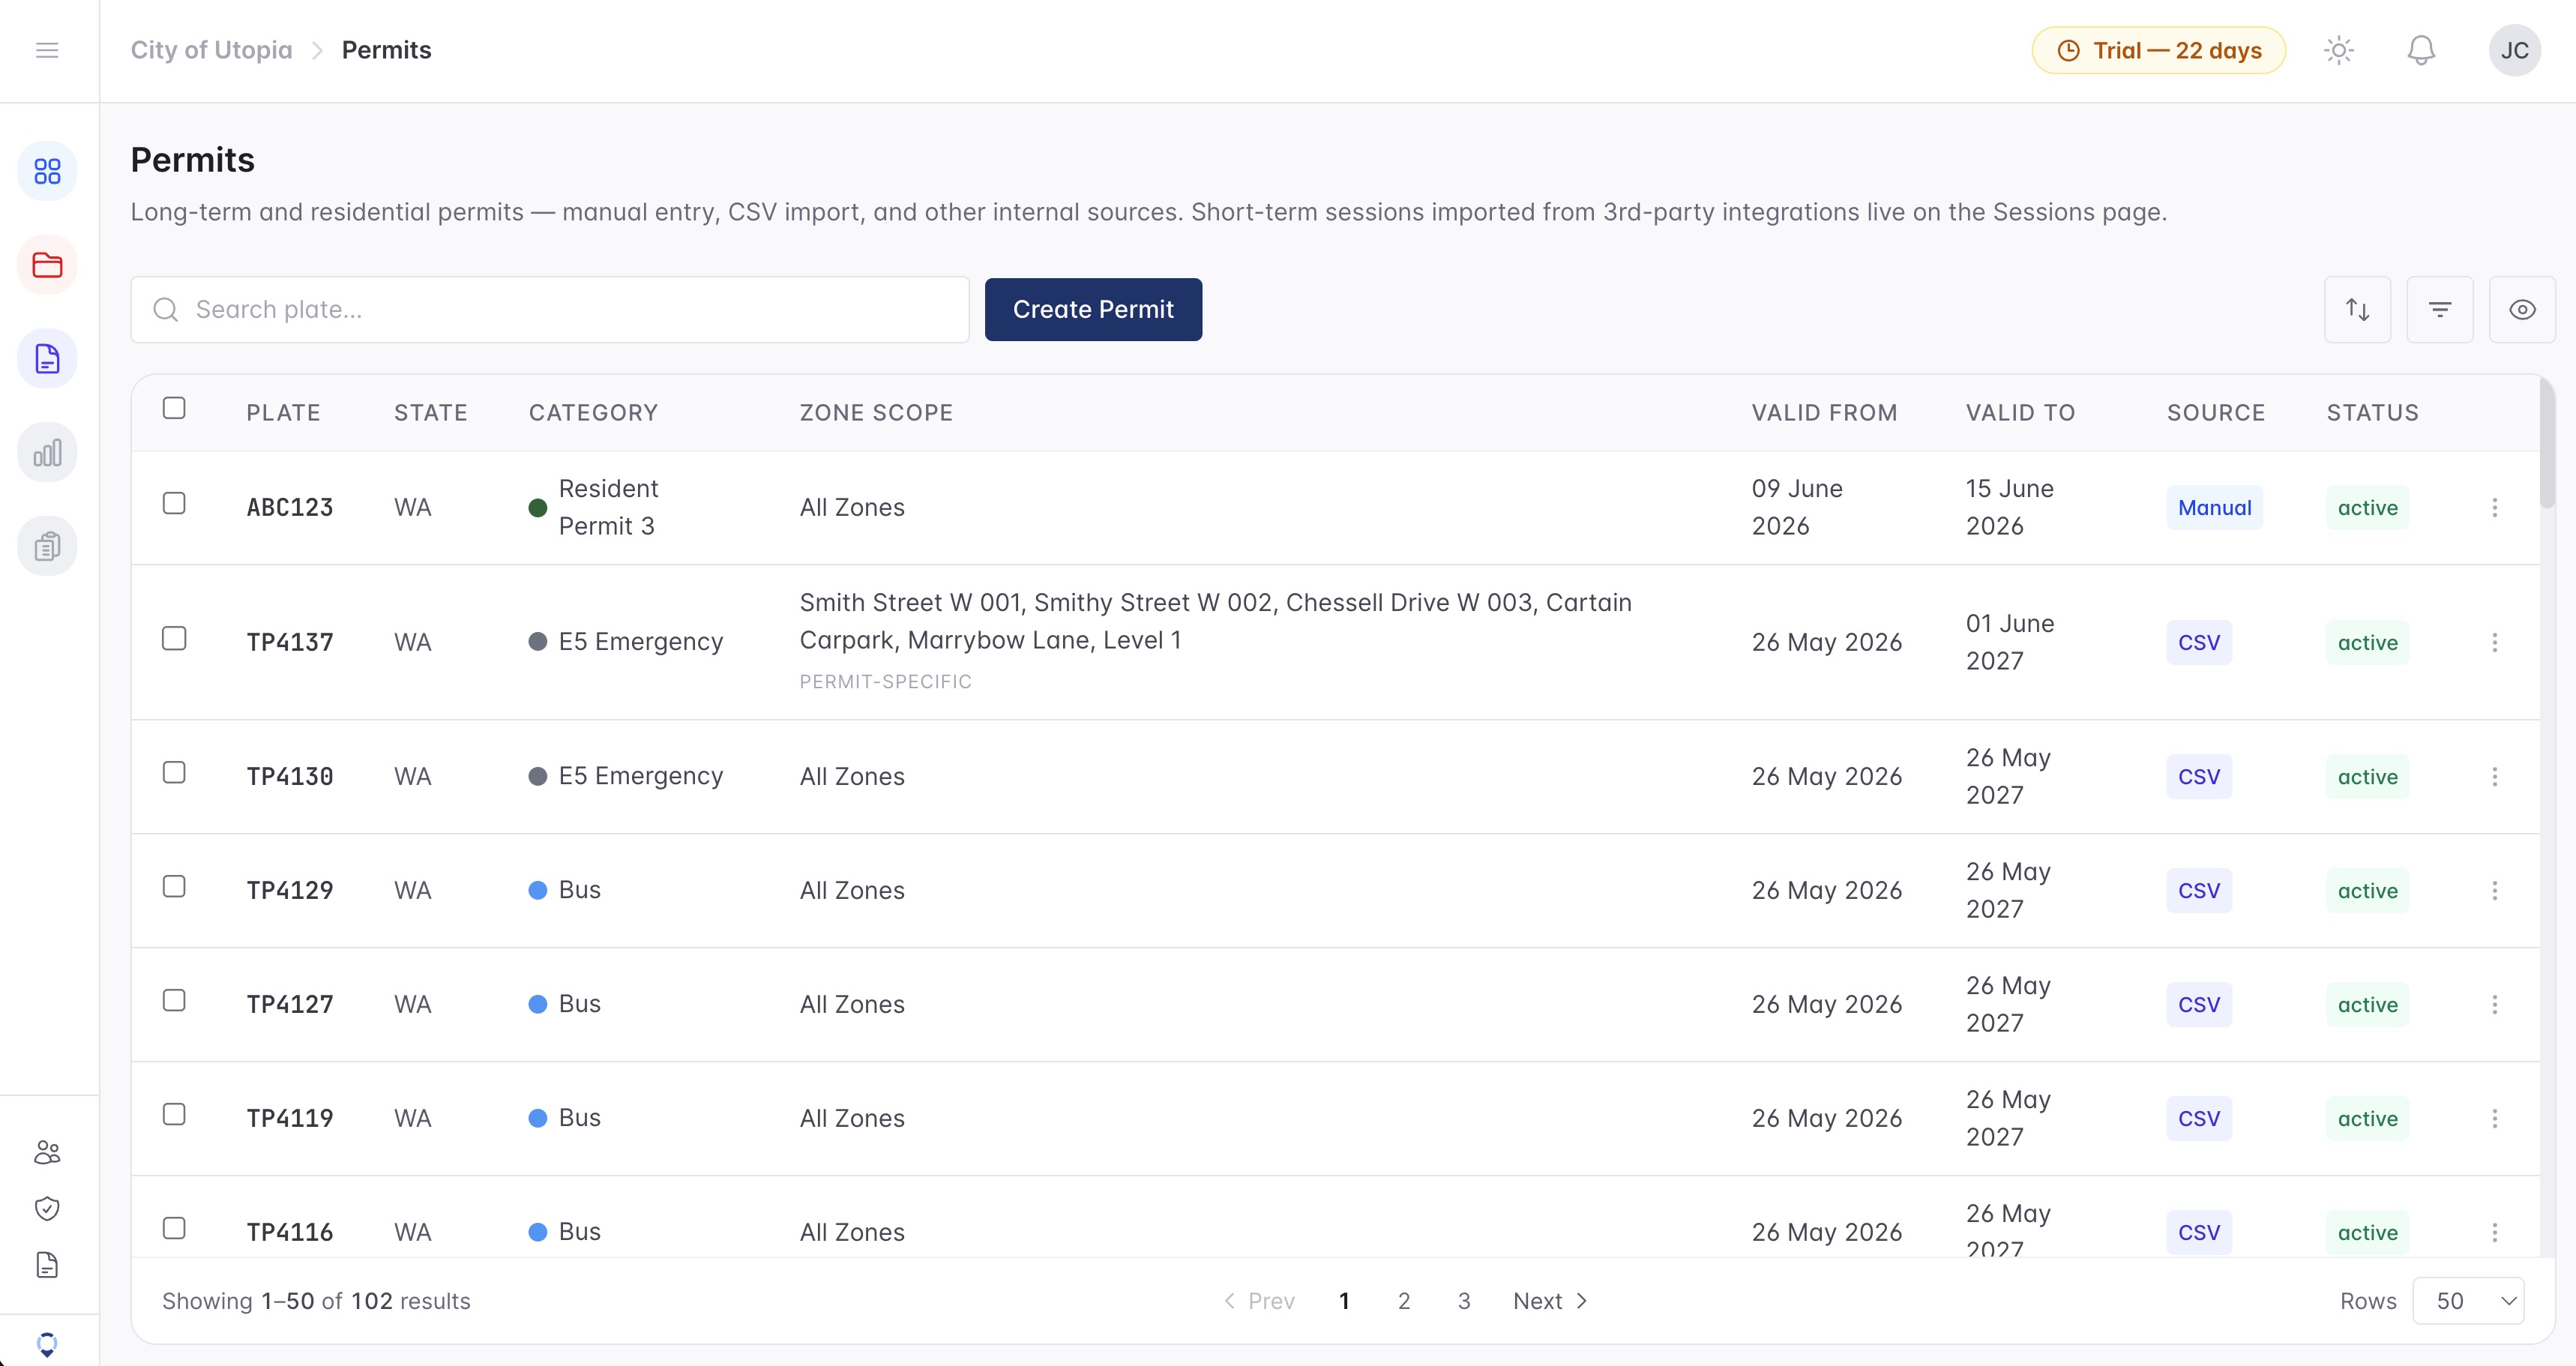Image resolution: width=2576 pixels, height=1366 pixels.
Task: Go to page 2 of results
Action: [x=1404, y=1300]
